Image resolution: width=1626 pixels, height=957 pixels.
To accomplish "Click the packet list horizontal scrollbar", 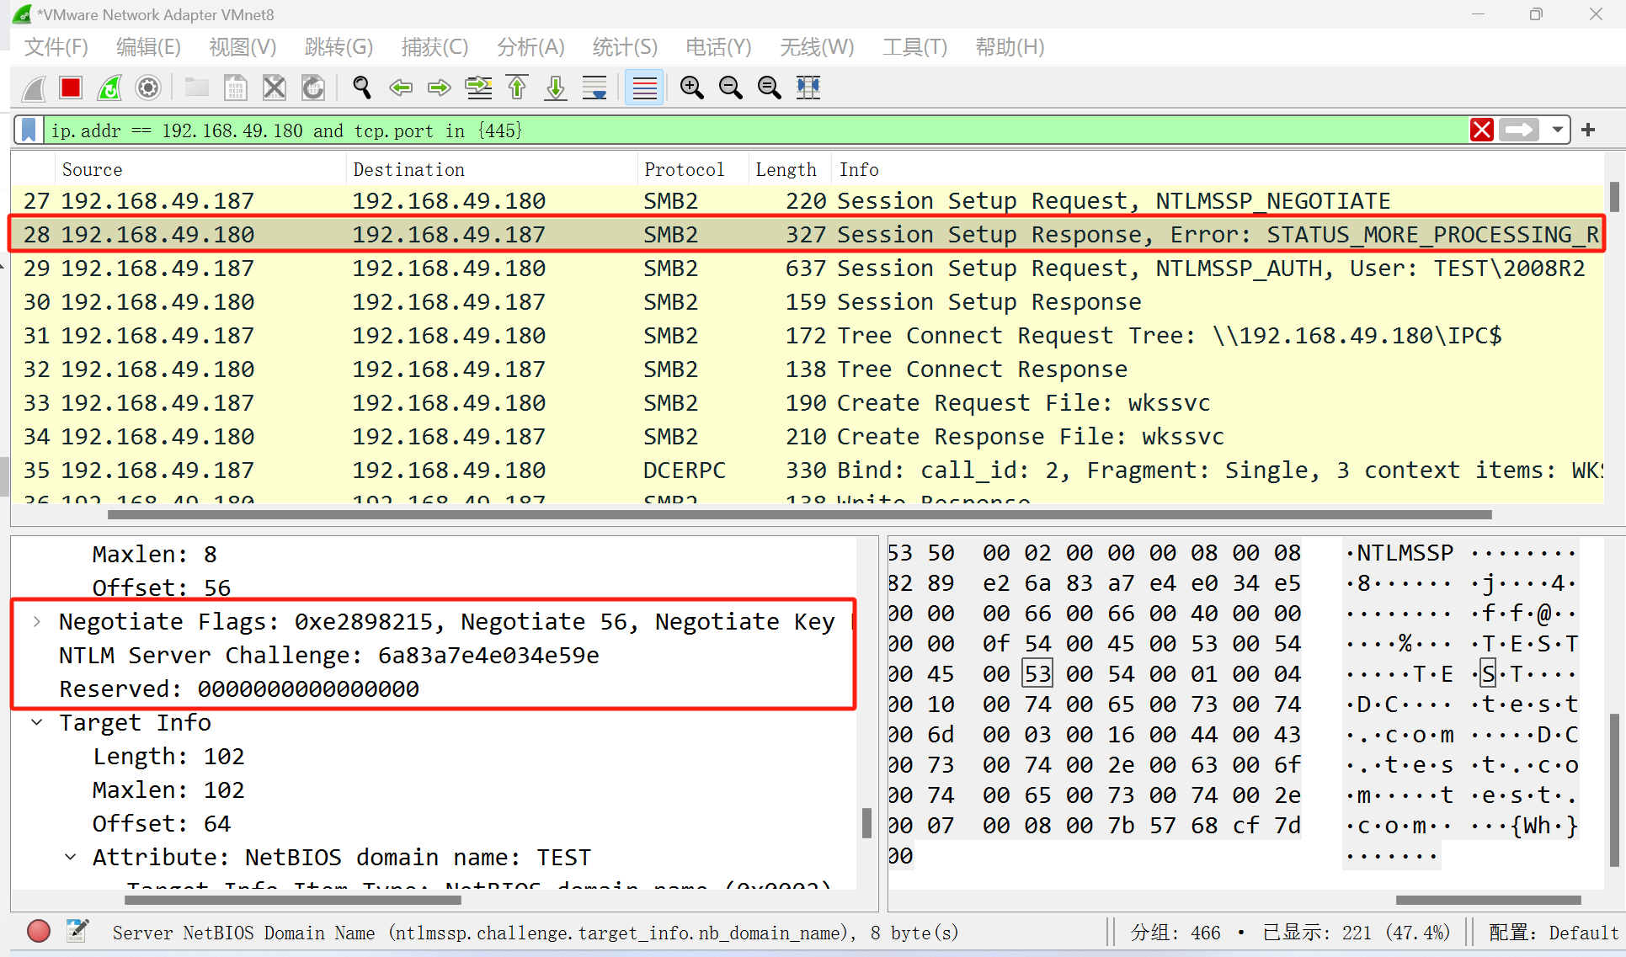I will [800, 514].
